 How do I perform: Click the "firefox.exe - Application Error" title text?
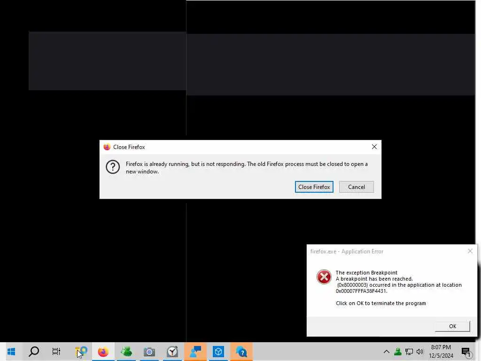coord(347,251)
